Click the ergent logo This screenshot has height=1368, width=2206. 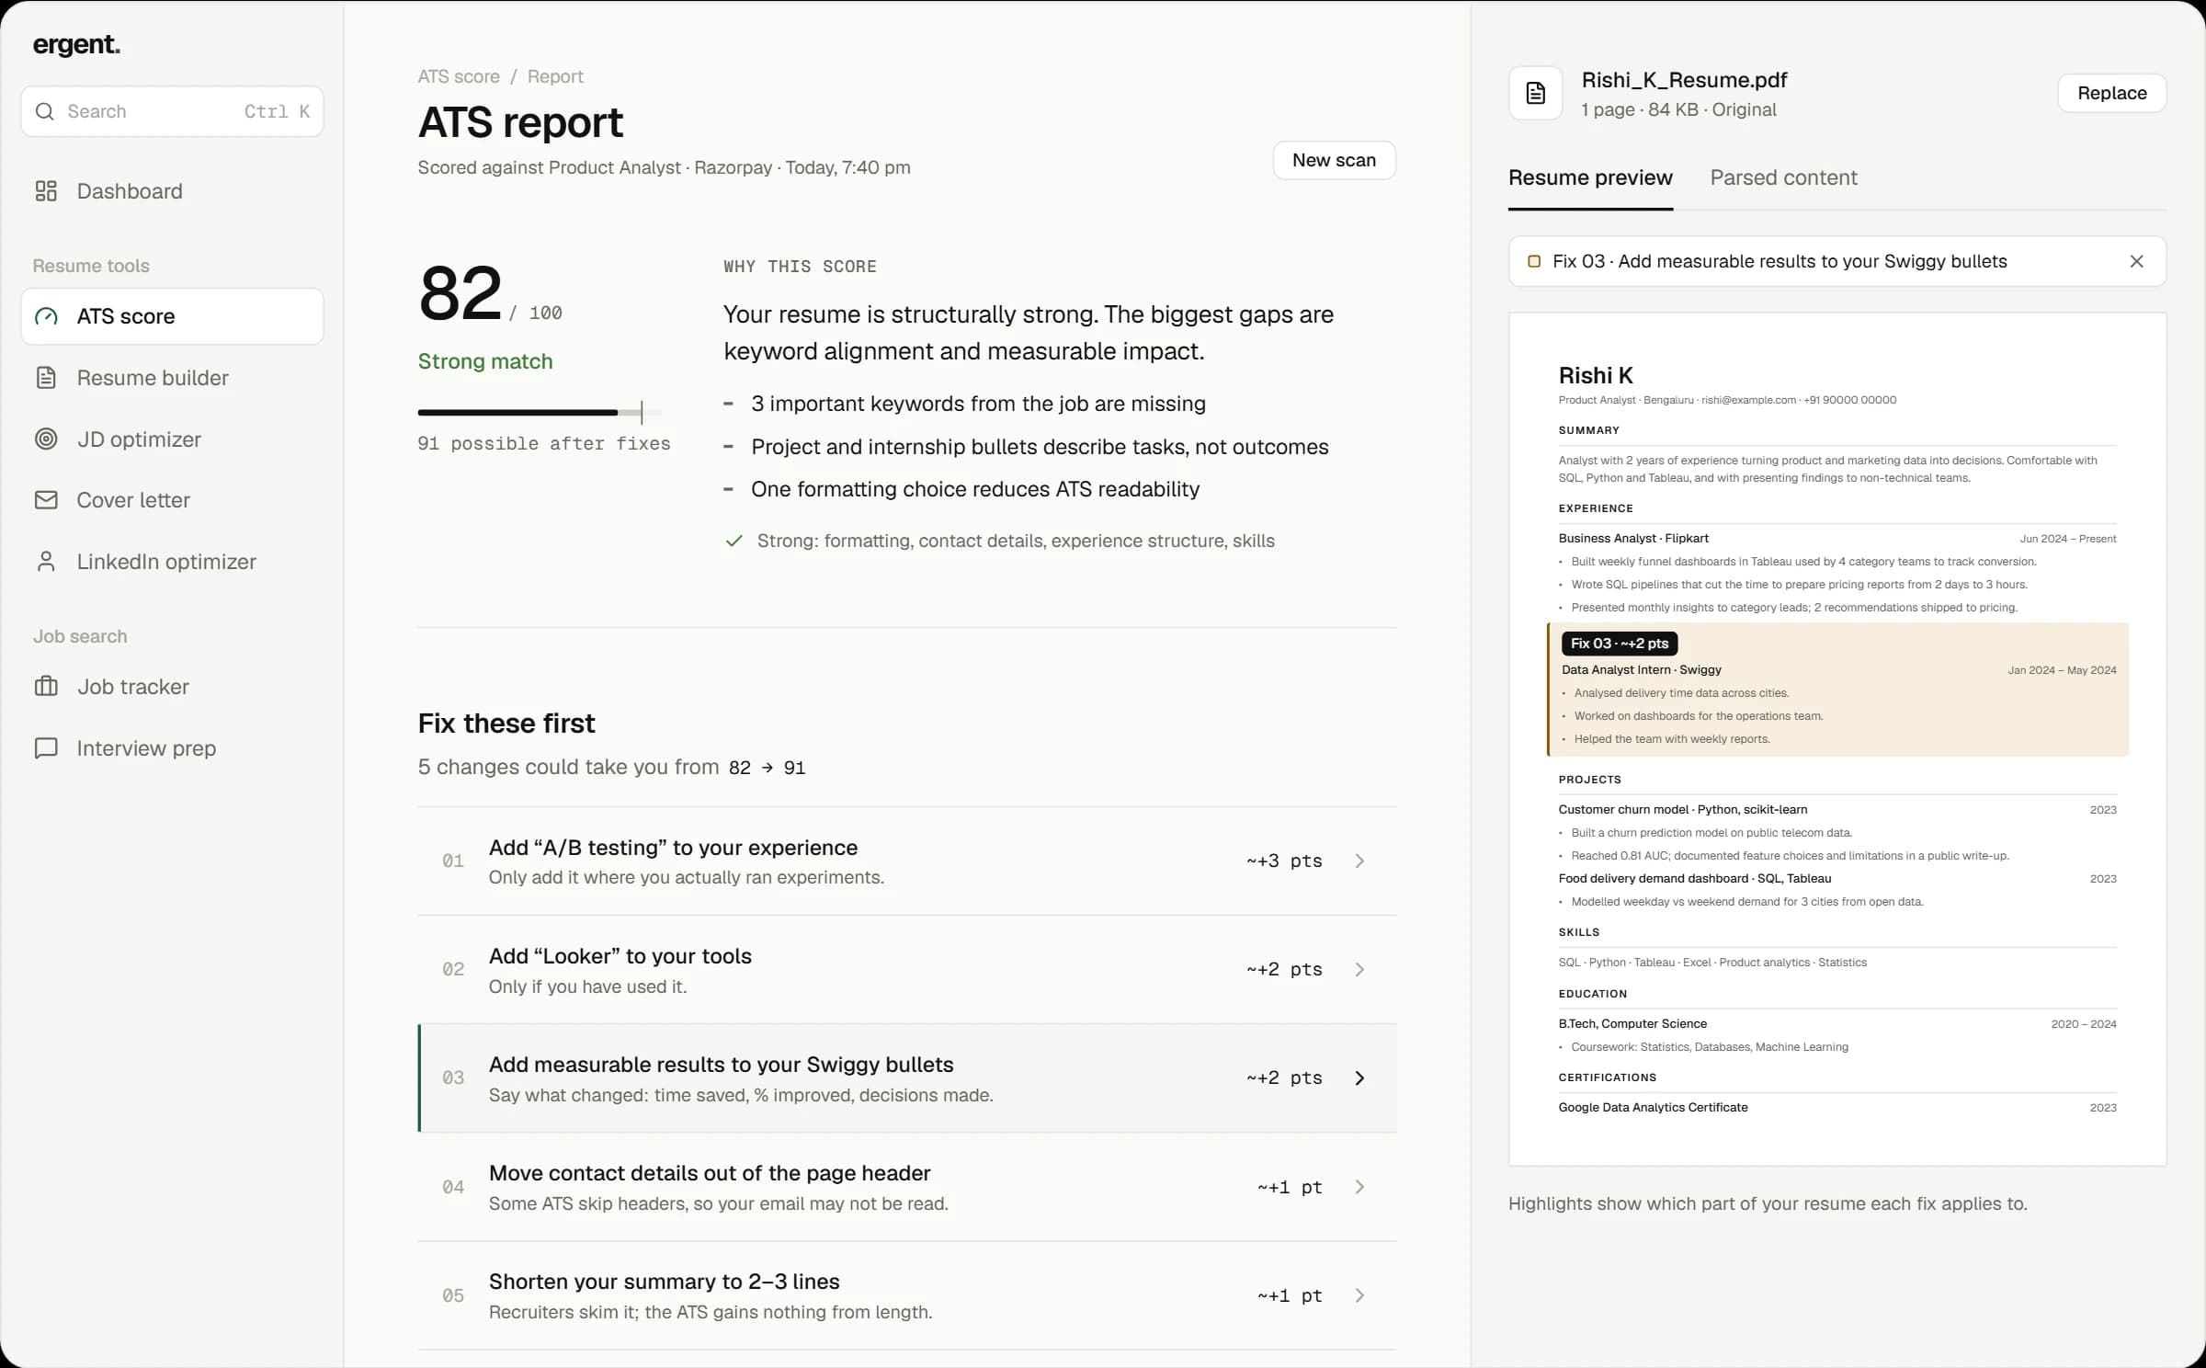click(76, 45)
